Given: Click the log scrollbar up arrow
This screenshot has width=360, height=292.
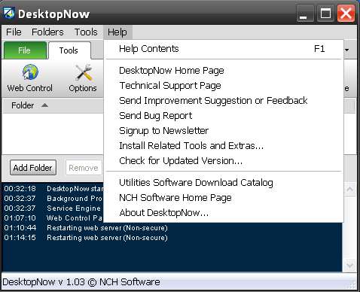Looking at the screenshot, I should 349,190.
